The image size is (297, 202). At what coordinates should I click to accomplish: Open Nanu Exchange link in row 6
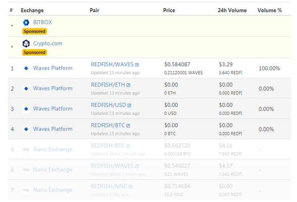point(52,170)
